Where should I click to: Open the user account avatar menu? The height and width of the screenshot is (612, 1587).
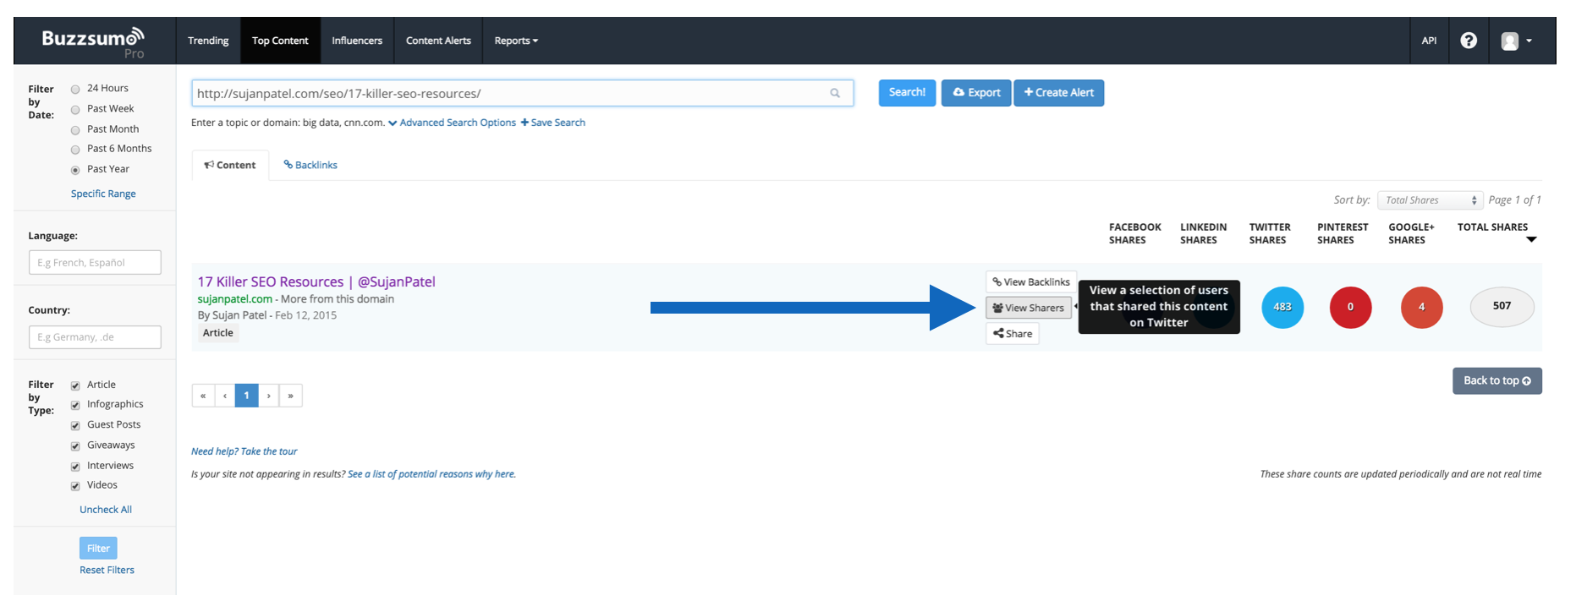pyautogui.click(x=1516, y=41)
